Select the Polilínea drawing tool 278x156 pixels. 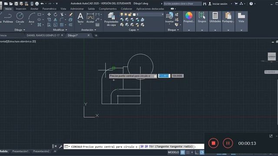[8, 18]
